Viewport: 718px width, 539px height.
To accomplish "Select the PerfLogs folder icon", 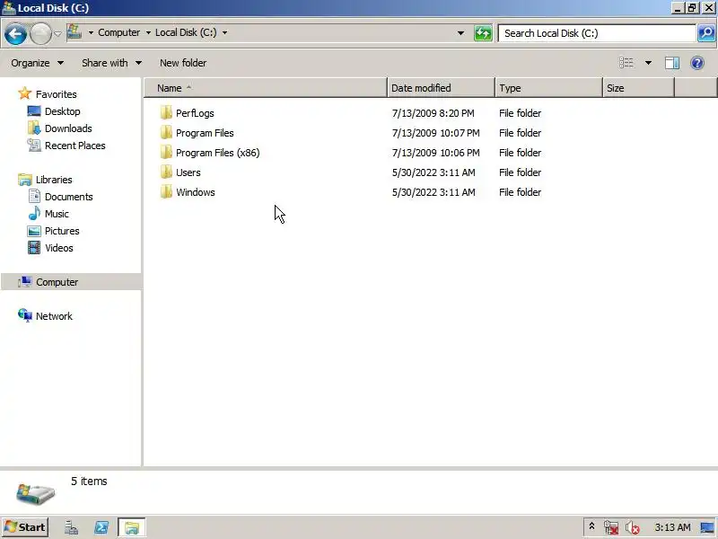I will point(166,113).
